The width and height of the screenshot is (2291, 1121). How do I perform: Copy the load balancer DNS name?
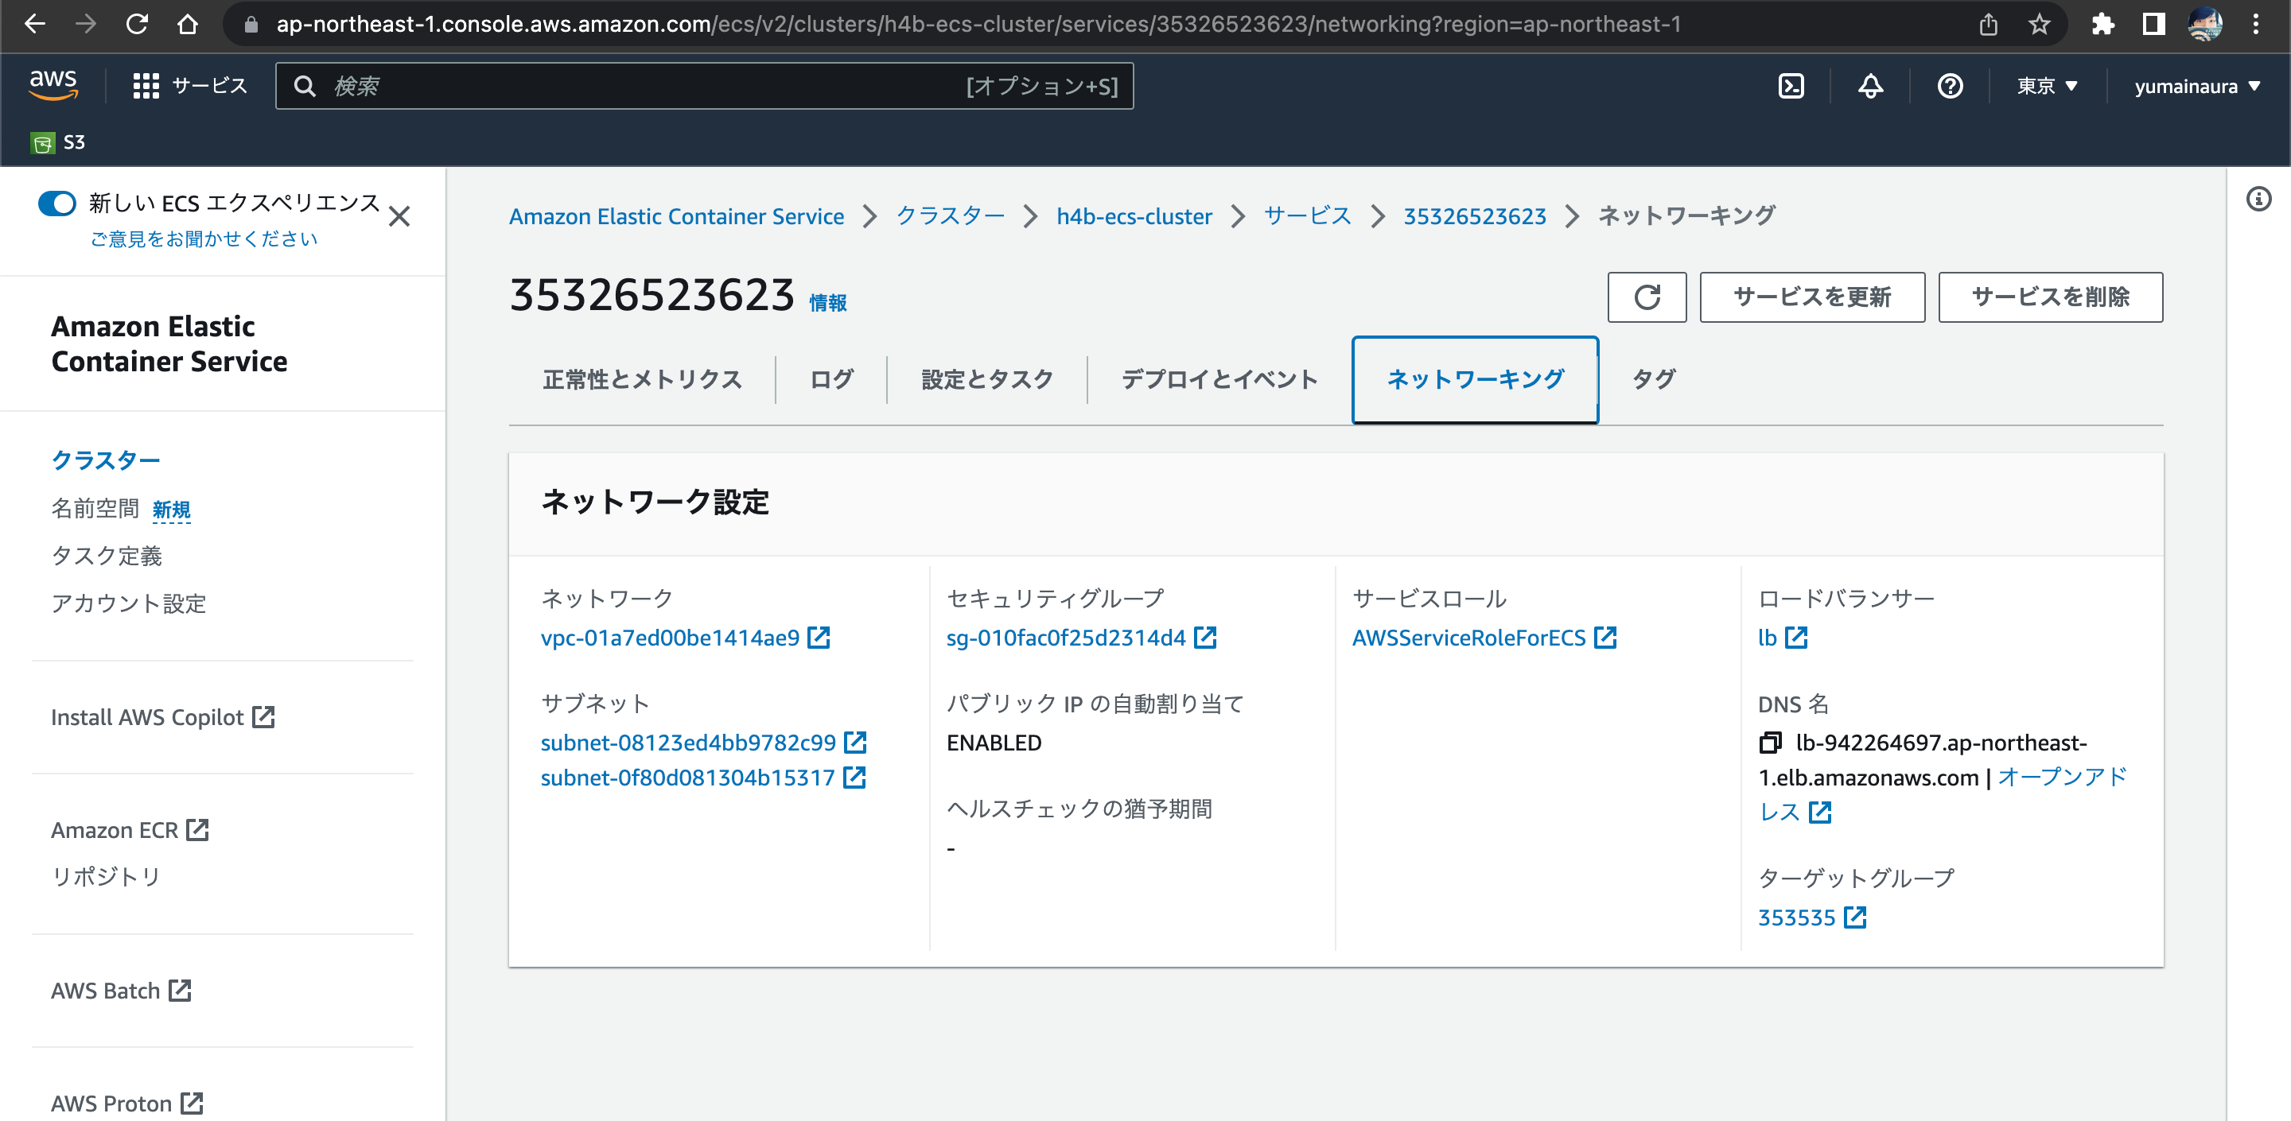click(1770, 743)
